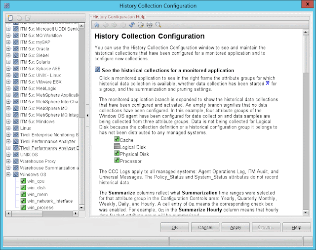The width and height of the screenshot is (316, 250).
Task: Click the tree horizontal scroll right arrow
Action: [76, 213]
